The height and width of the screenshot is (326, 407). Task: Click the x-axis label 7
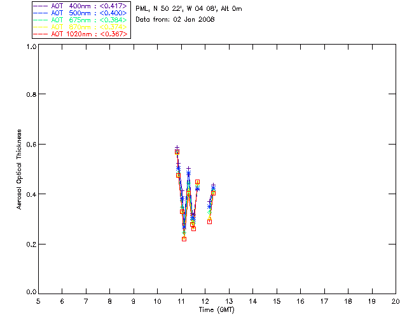click(x=86, y=301)
